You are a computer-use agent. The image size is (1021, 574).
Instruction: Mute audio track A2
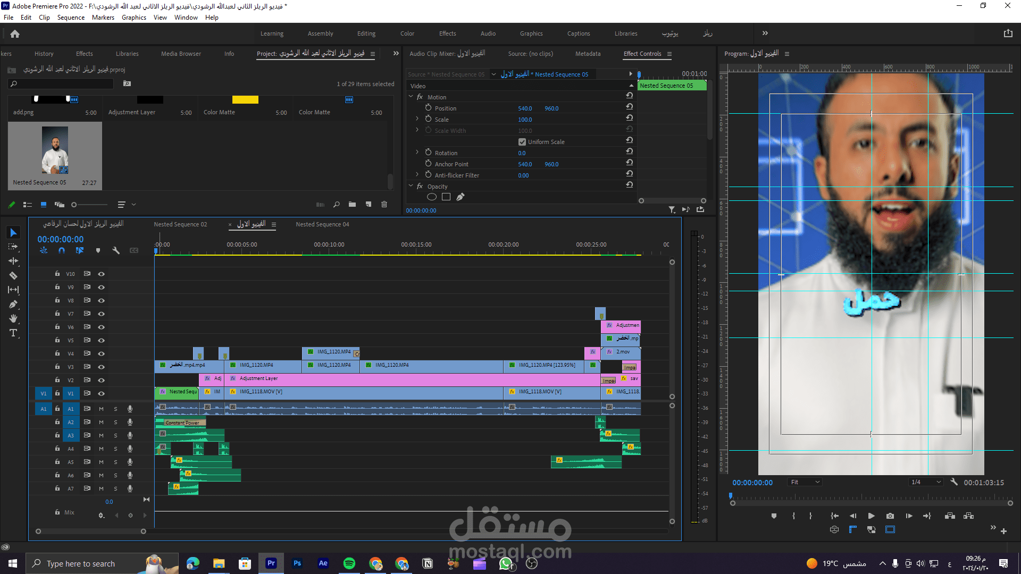click(101, 422)
